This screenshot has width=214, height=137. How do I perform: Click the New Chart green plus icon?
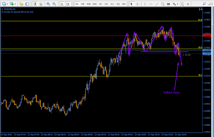pyautogui.click(x=12, y=4)
